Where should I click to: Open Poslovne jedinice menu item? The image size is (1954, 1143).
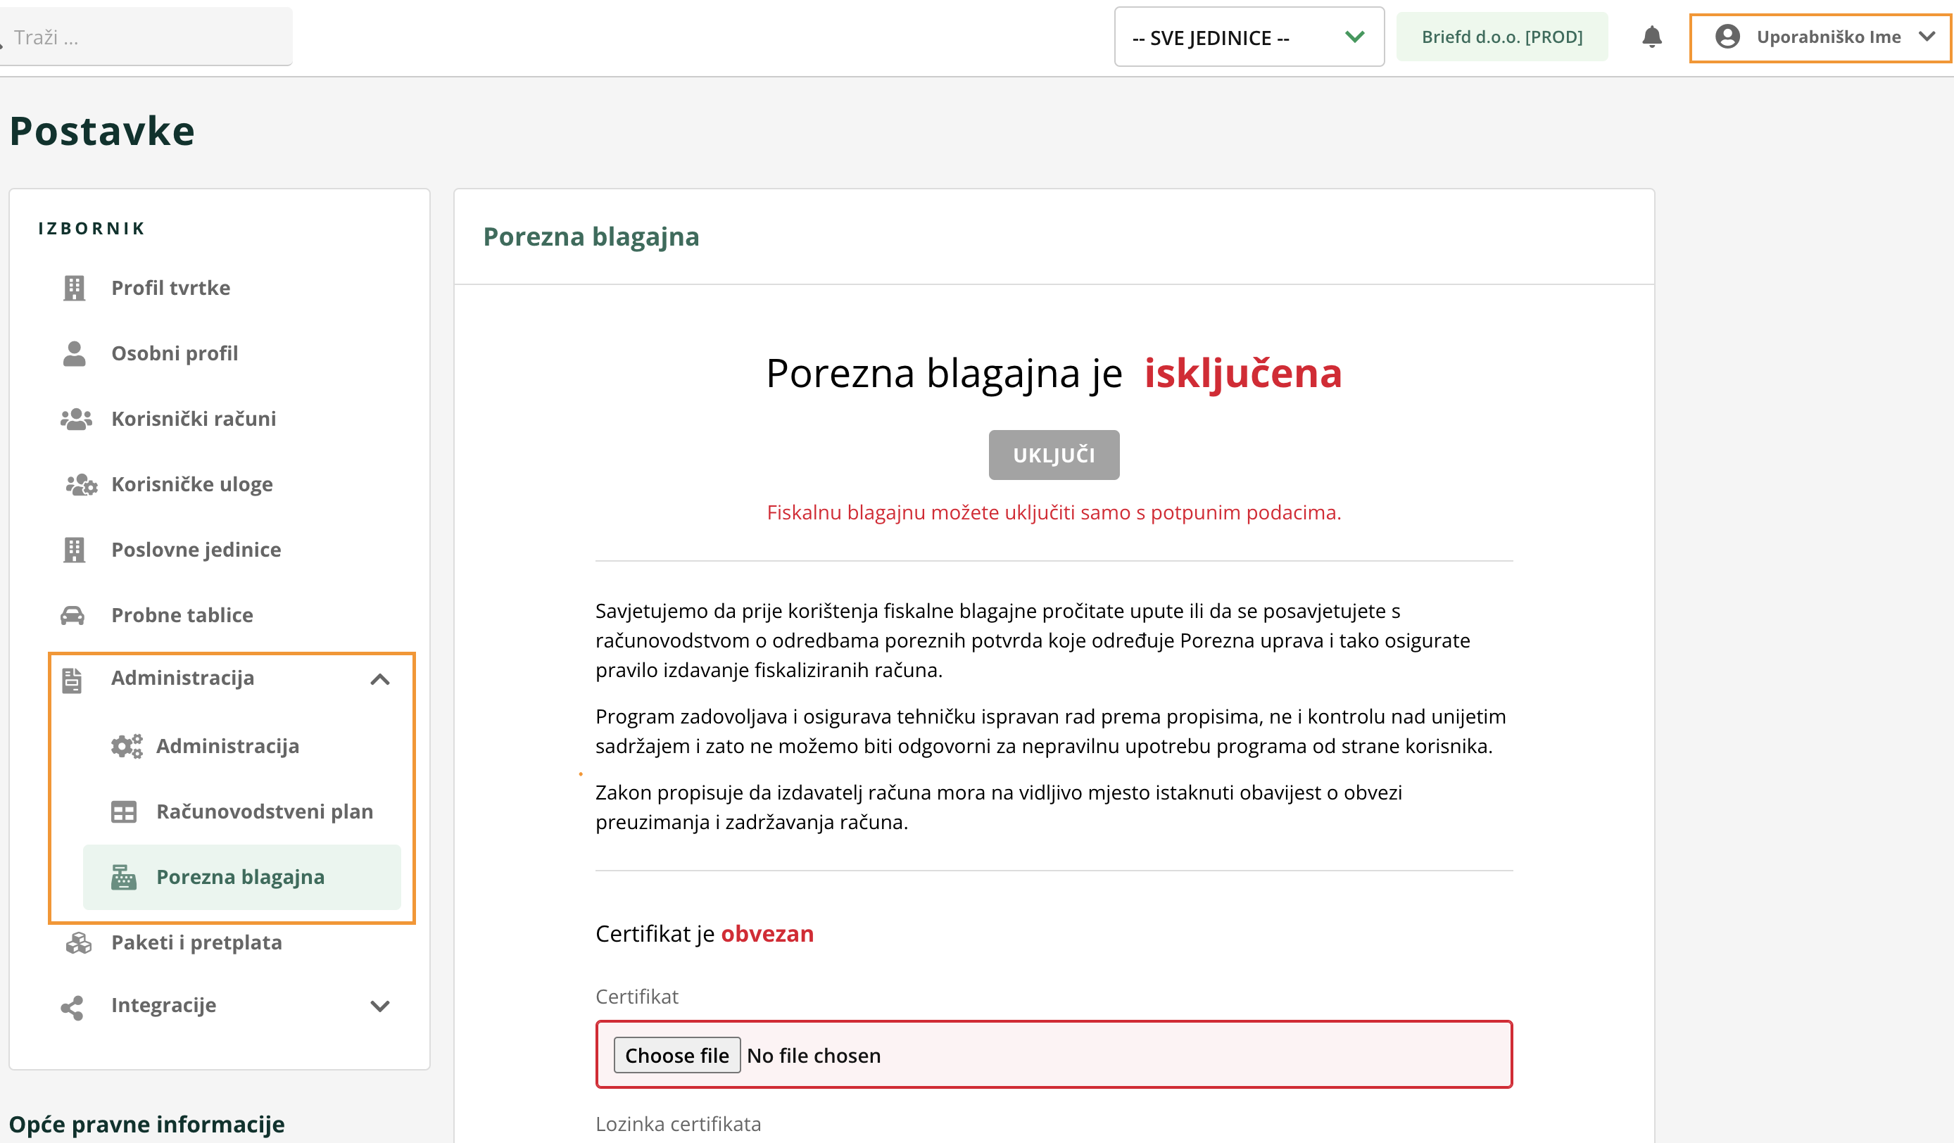196,550
